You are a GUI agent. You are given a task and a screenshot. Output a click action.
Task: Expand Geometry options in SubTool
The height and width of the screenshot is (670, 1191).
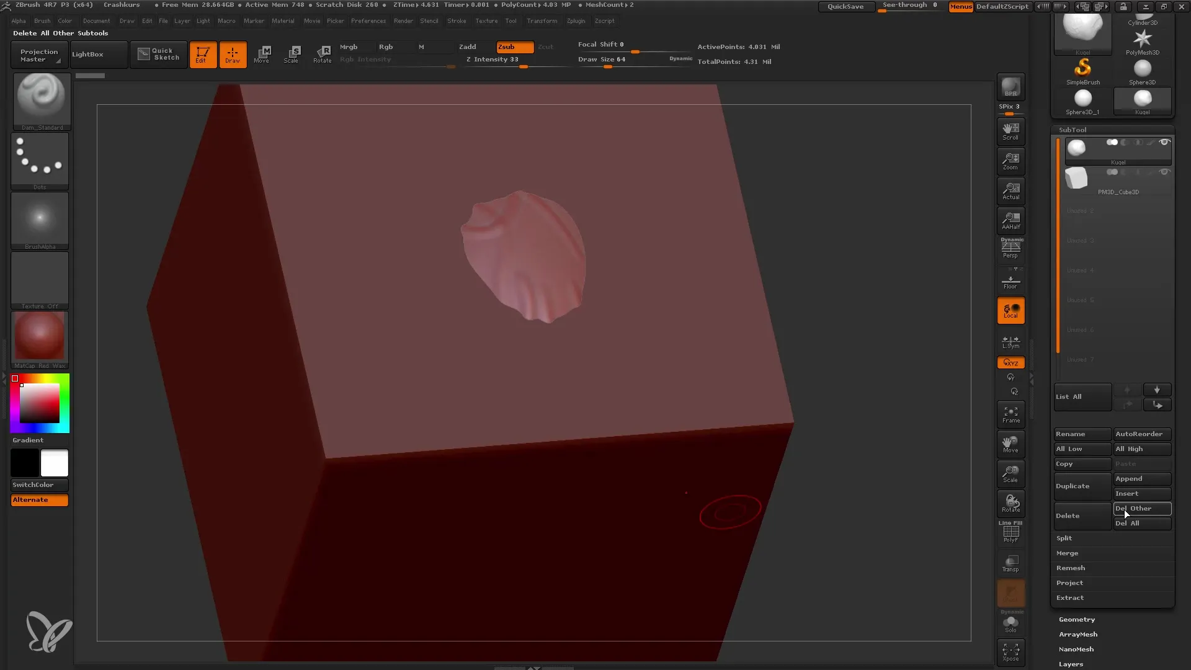coord(1077,619)
